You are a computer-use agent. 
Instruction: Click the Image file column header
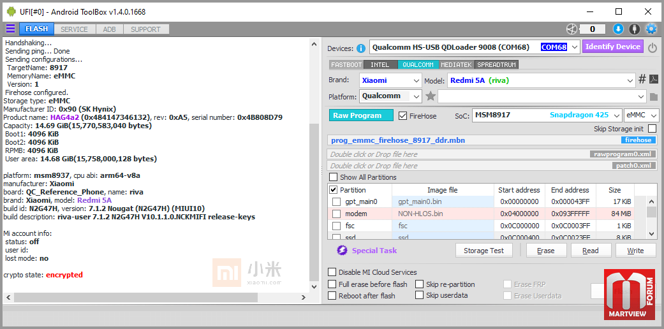click(x=443, y=190)
